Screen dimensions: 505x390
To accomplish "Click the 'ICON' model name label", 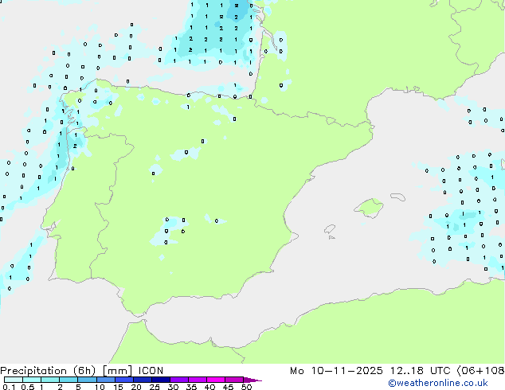I will (151, 371).
